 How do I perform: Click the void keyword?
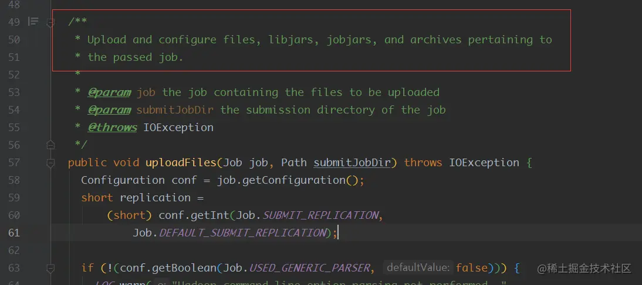(126, 163)
